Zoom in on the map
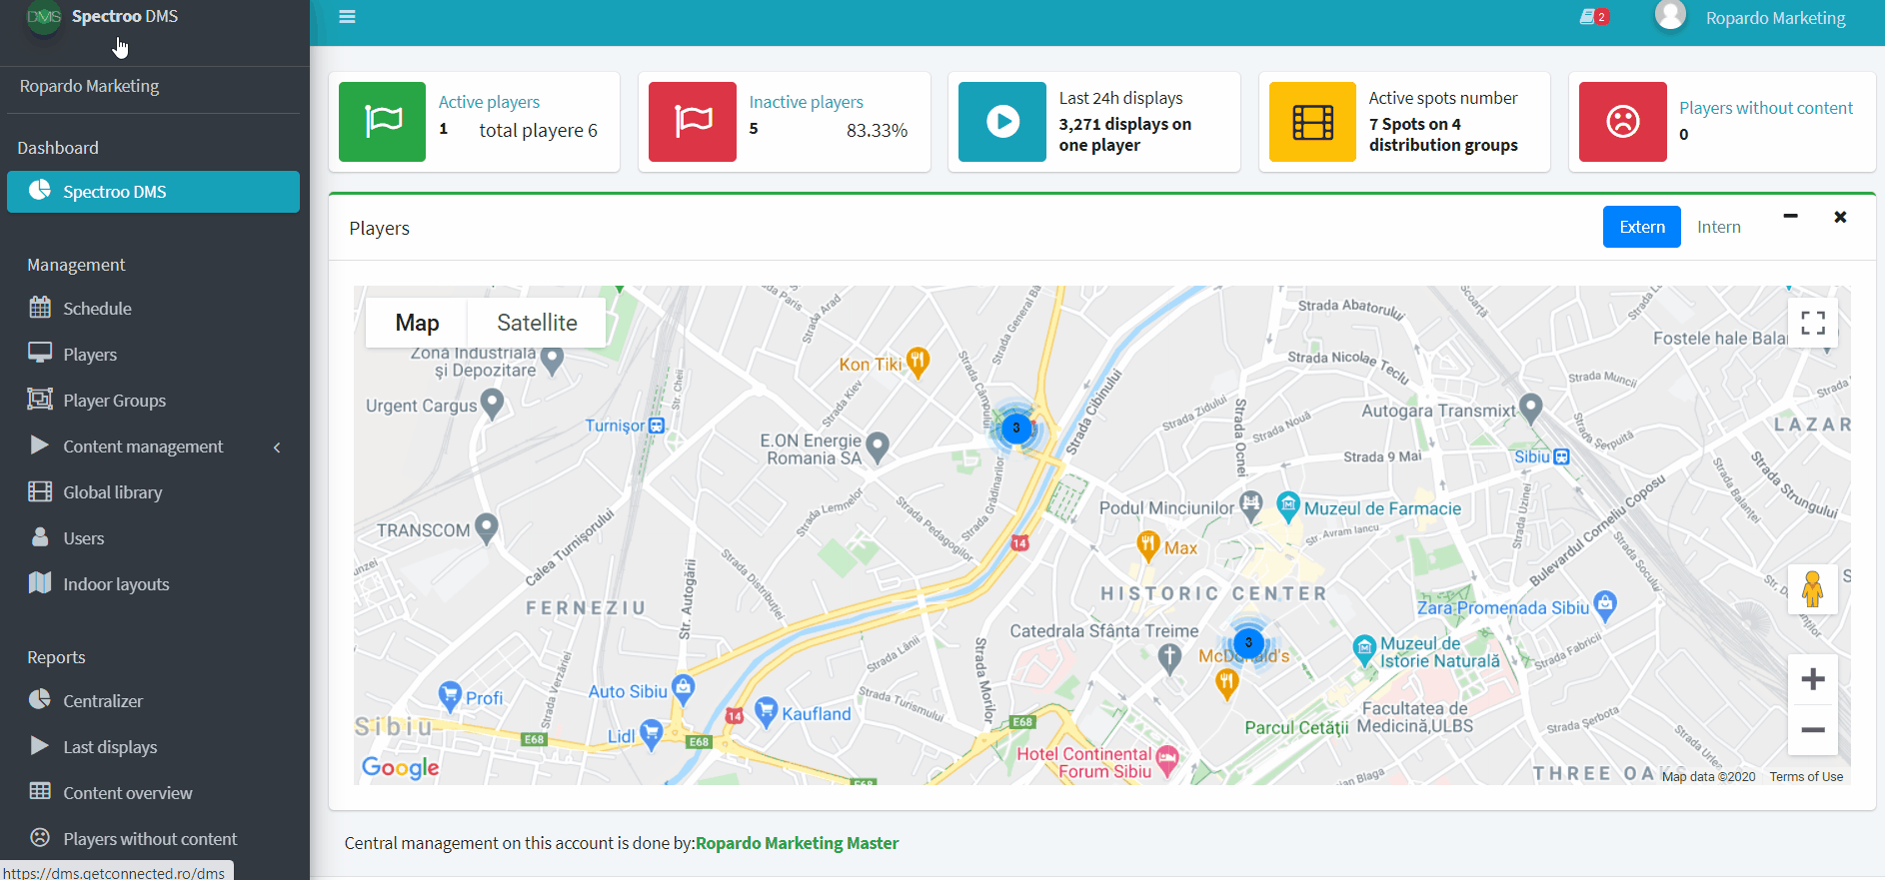The width and height of the screenshot is (1885, 880). click(1813, 679)
